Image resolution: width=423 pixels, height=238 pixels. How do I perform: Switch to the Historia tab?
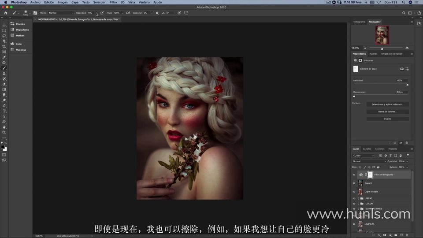click(393, 149)
